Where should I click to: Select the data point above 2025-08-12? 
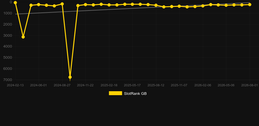click(x=156, y=5)
